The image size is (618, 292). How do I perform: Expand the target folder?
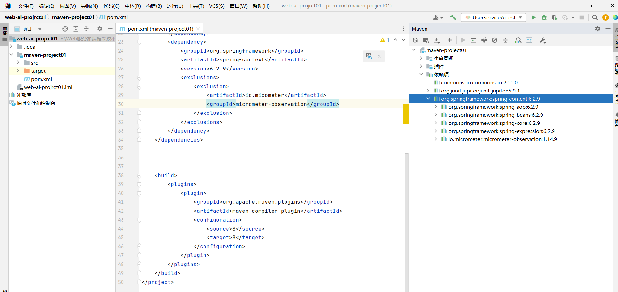(x=18, y=71)
